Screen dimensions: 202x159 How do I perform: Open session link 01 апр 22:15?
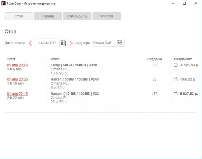tap(17, 94)
